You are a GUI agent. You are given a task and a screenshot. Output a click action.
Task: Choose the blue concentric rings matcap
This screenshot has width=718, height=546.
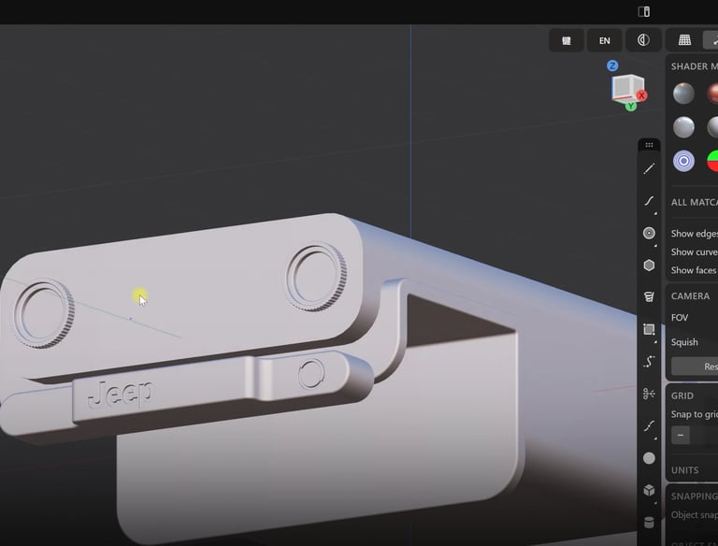click(683, 161)
